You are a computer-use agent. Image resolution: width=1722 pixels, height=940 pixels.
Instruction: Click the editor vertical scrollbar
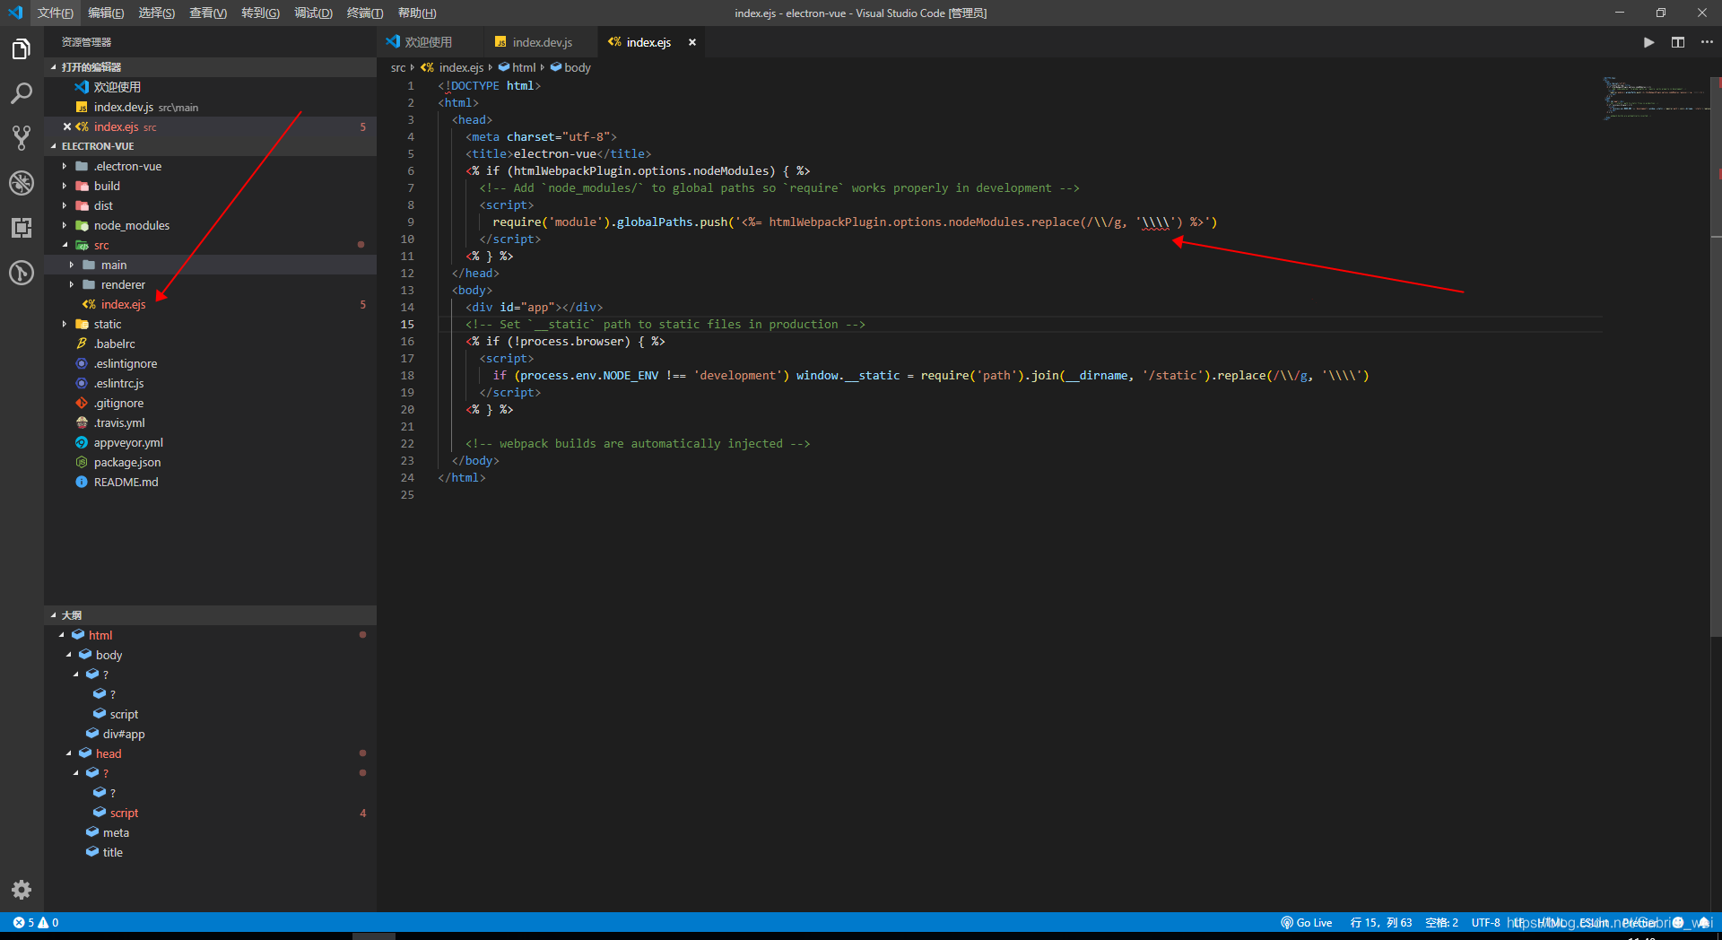[1716, 359]
